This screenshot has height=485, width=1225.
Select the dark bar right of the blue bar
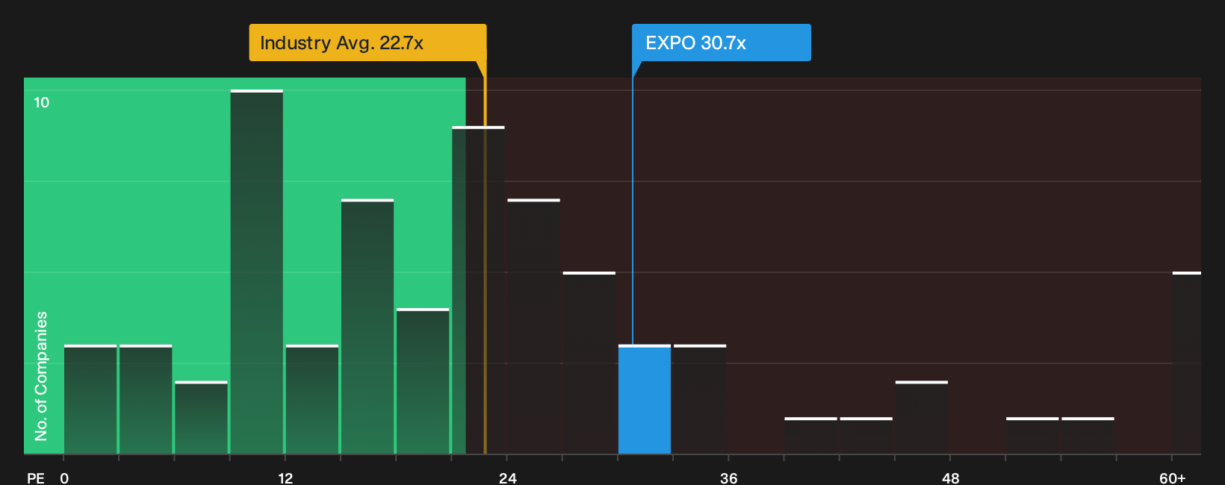[x=700, y=399]
